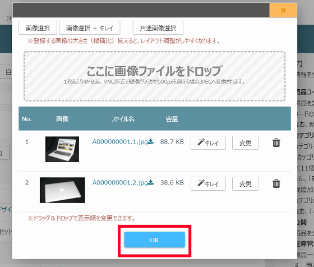The image size is (314, 267).
Task: Close the image dialog with orange X
Action: [283, 10]
